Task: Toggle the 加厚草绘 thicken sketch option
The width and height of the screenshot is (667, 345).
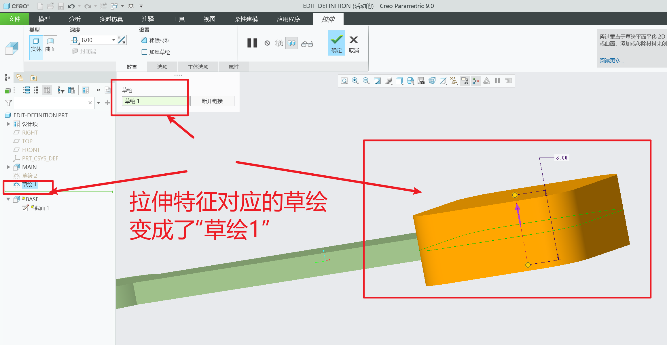Action: (x=156, y=52)
